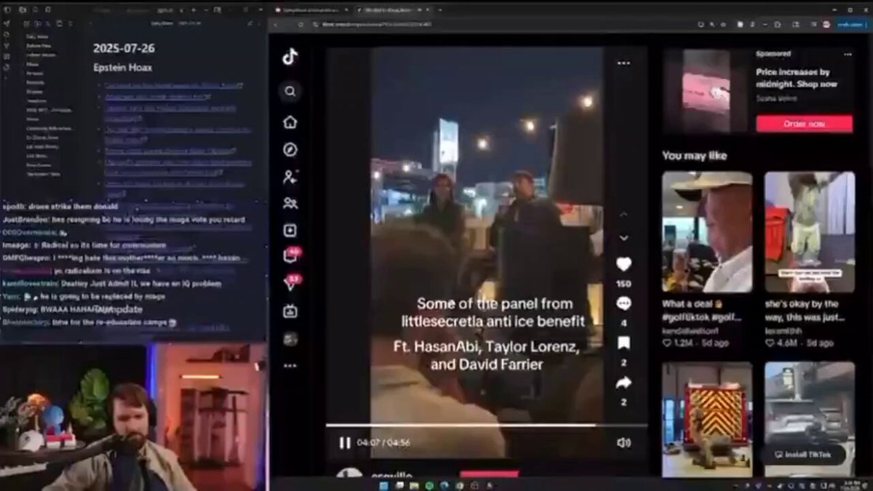Open the browser profile avatar icon
Screen dimensions: 873x491
click(826, 24)
